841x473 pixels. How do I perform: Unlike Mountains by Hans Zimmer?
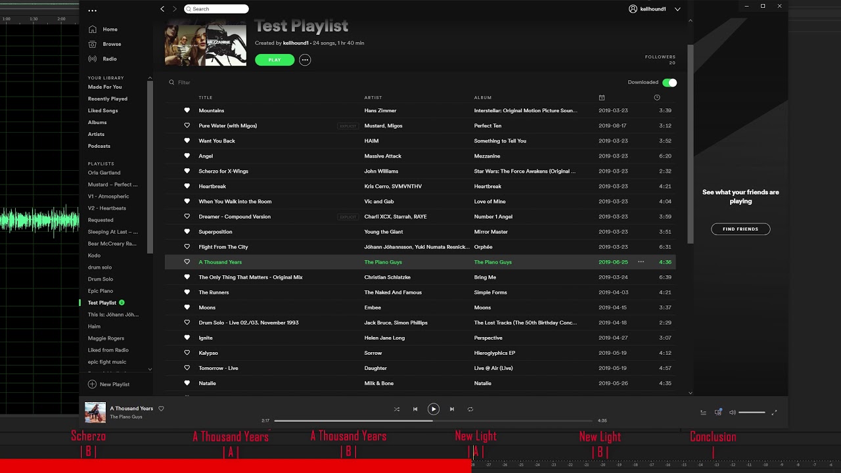187,110
